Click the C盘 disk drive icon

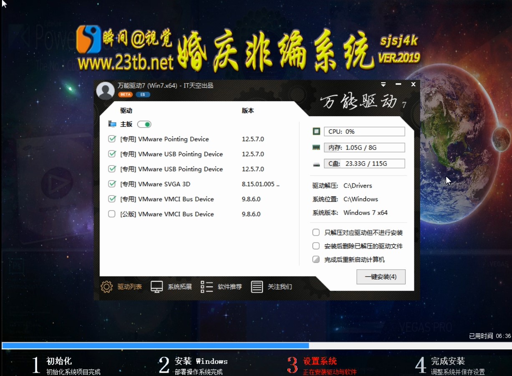click(316, 164)
